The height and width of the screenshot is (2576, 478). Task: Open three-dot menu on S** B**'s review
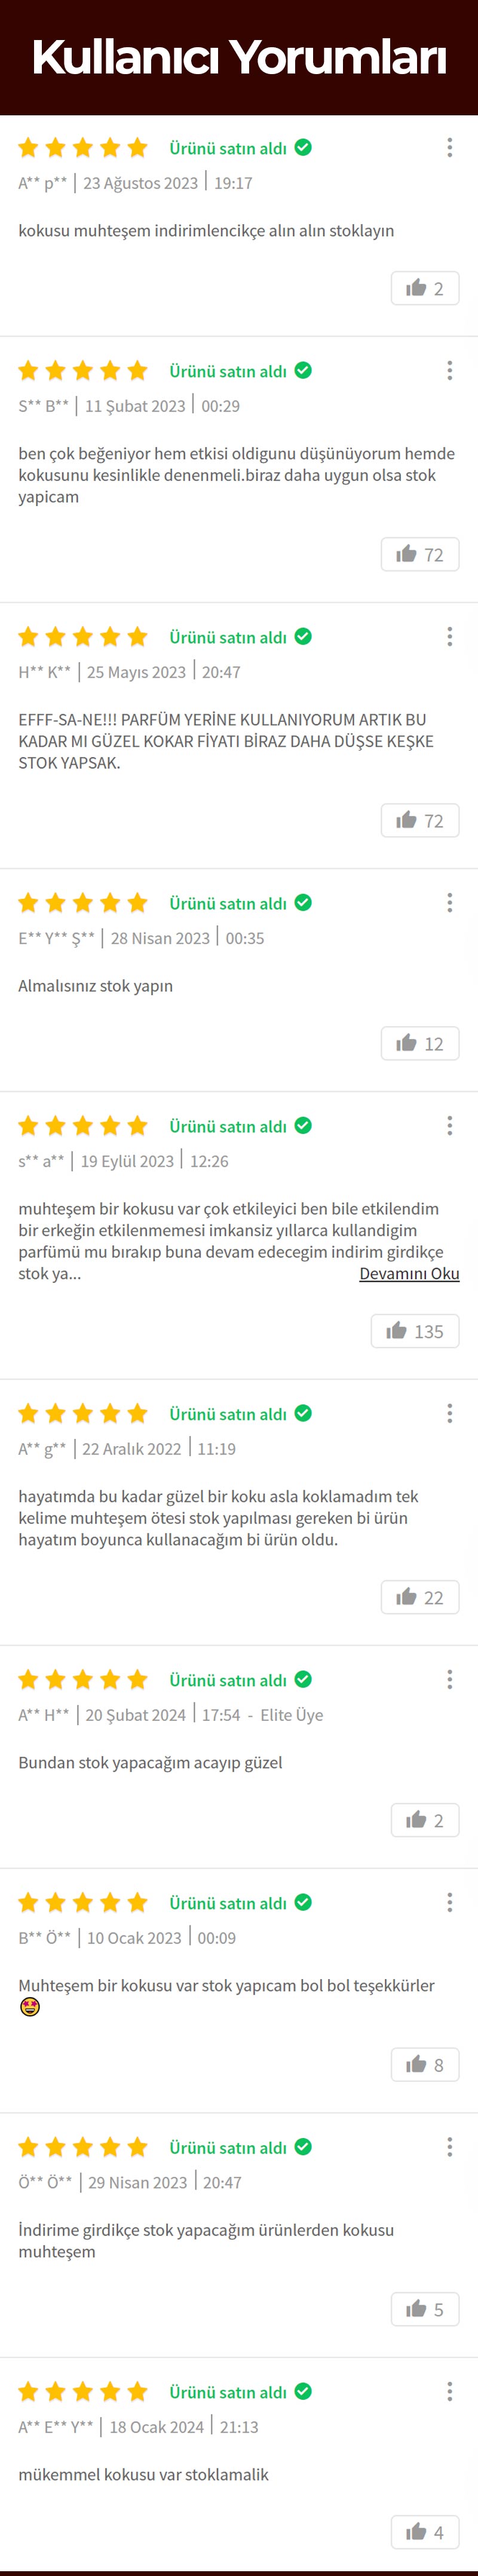coord(450,371)
